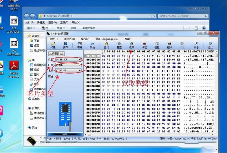Click Explorer help question mark icon
Screen dimensions: 227x153
204,28
